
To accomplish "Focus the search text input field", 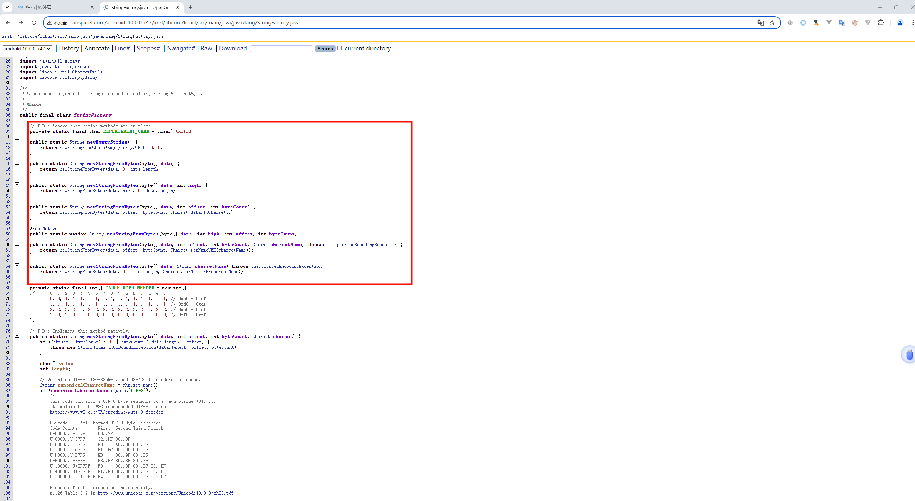I will (x=281, y=49).
